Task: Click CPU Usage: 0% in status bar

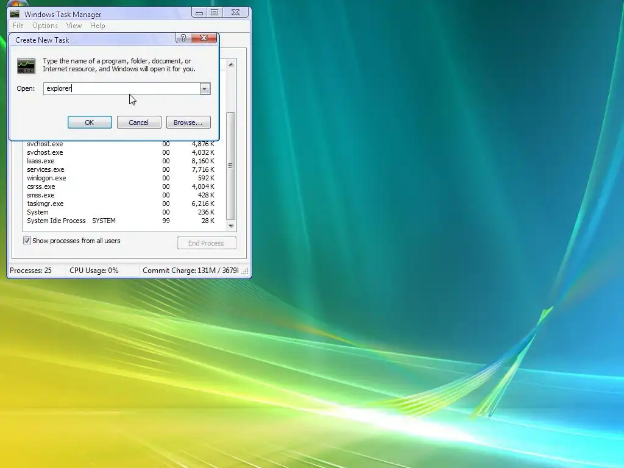Action: click(x=94, y=271)
